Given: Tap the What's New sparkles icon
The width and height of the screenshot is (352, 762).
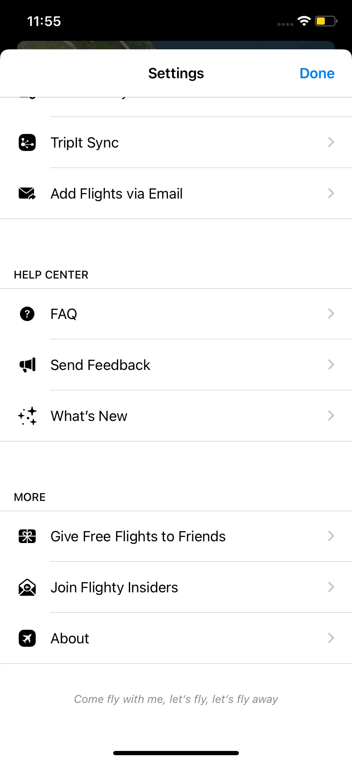Looking at the screenshot, I should (x=27, y=416).
